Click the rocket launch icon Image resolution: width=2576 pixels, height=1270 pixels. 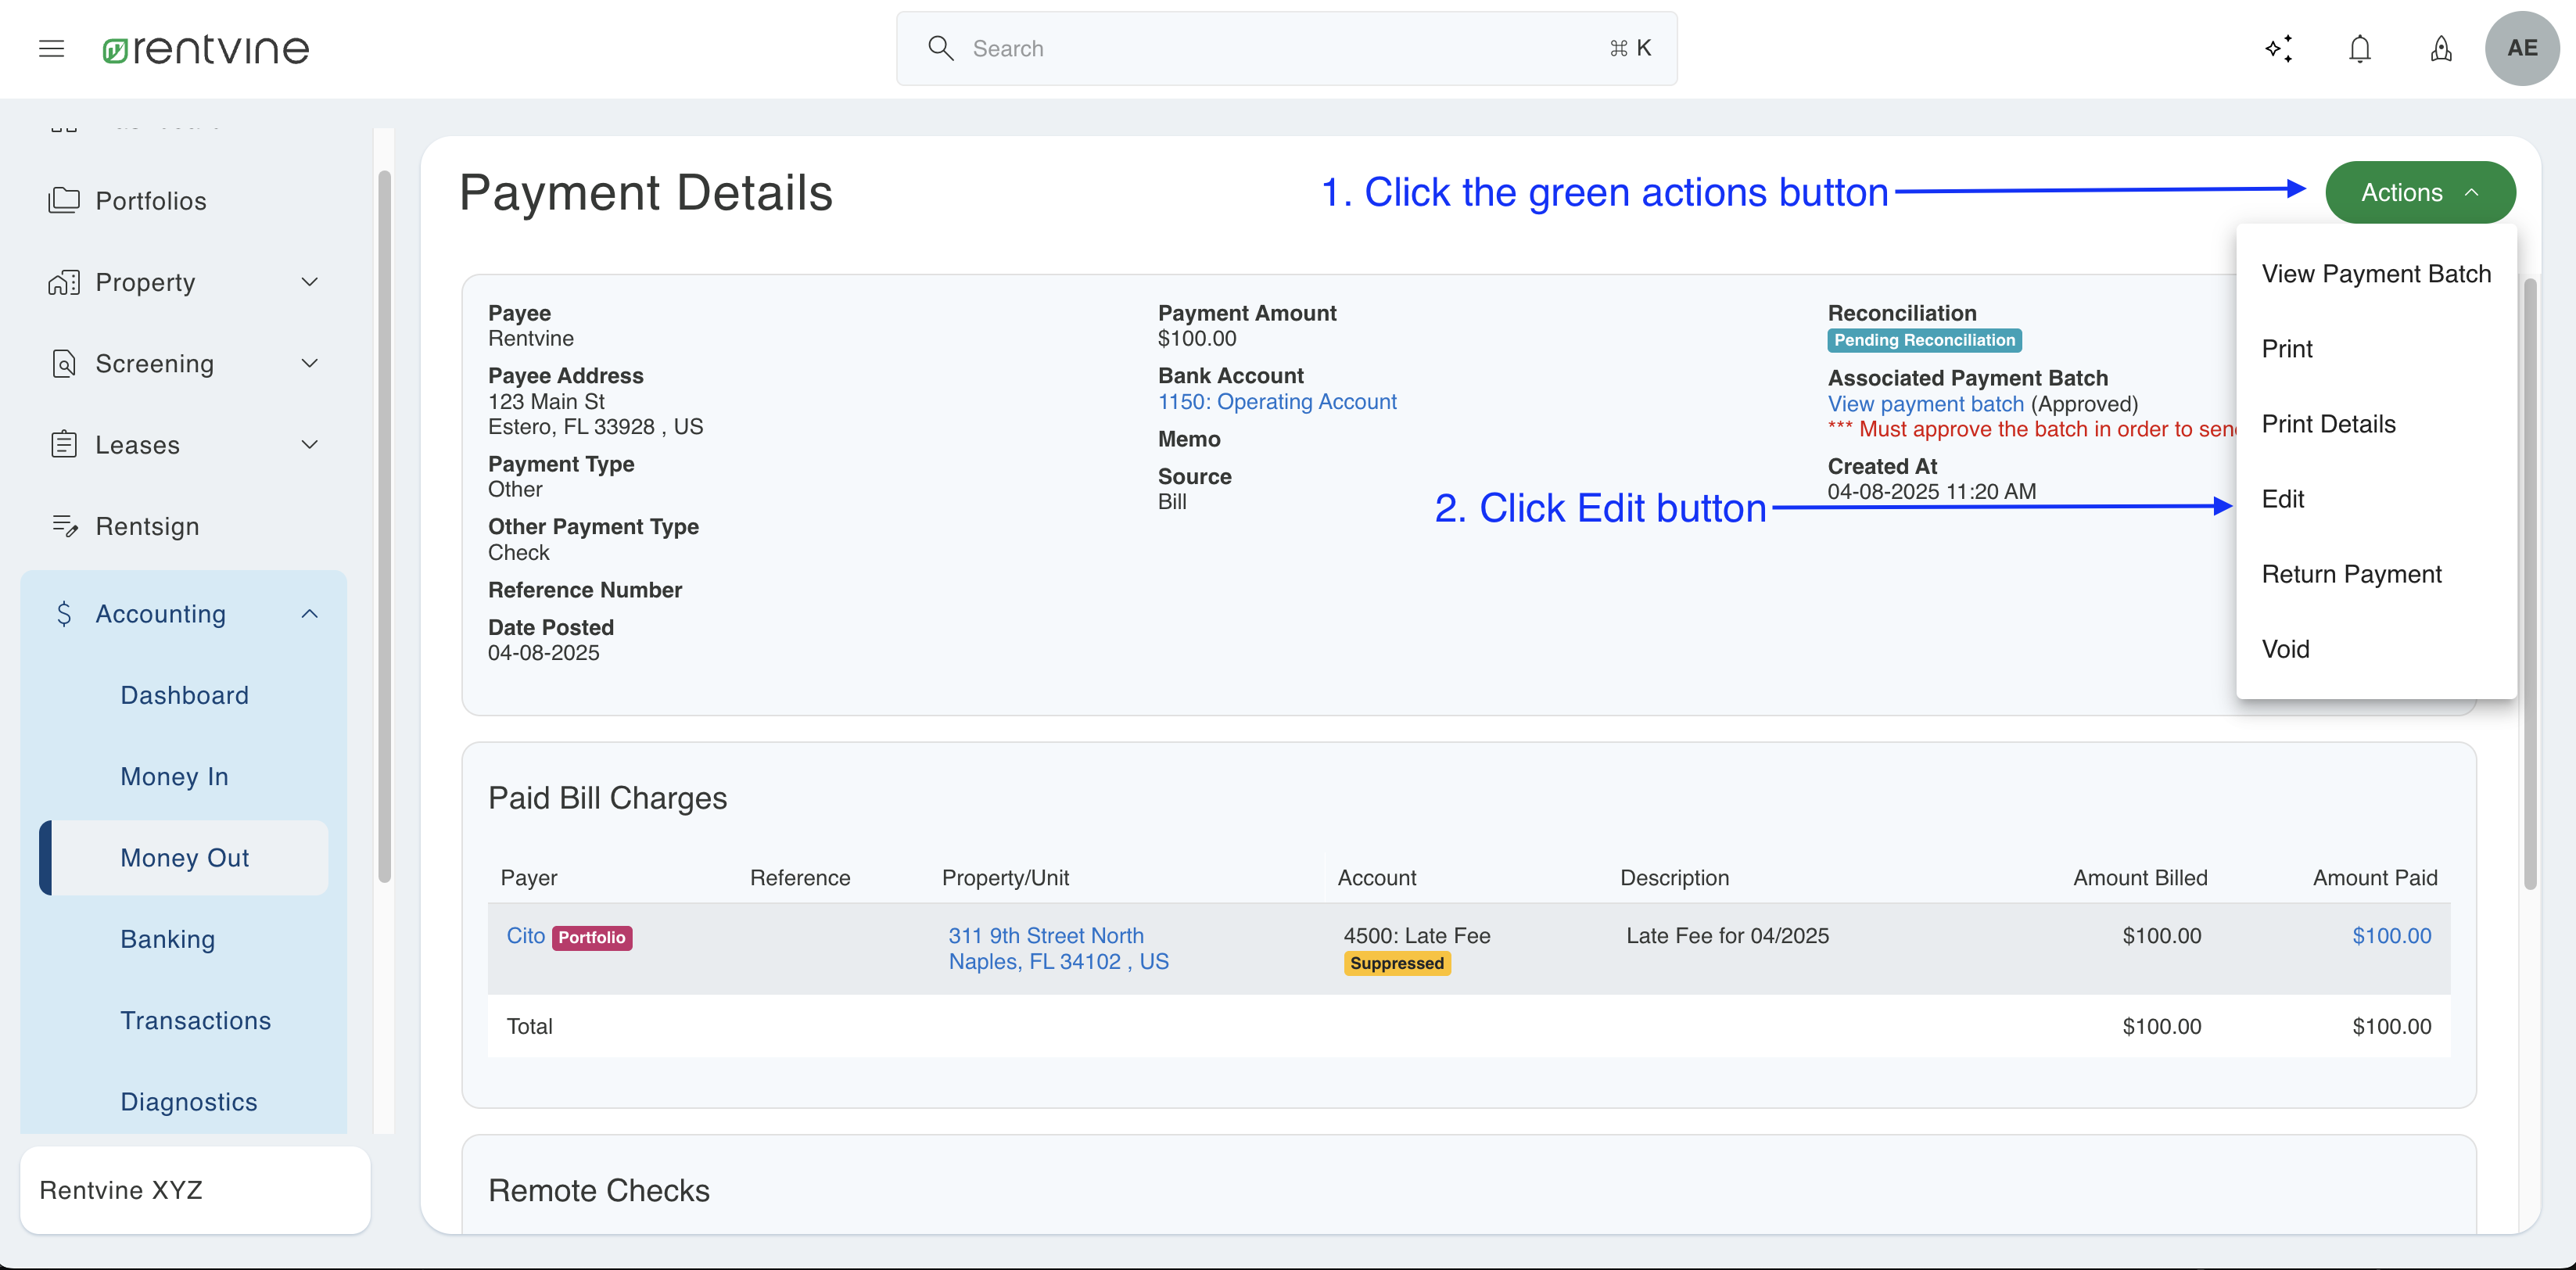pyautogui.click(x=2441, y=48)
